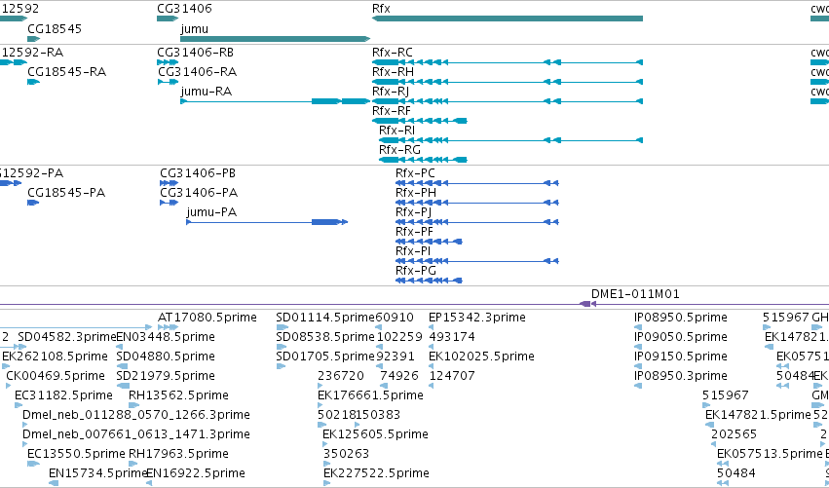Select protein Rfx-PF
Image resolution: width=829 pixels, height=488 pixels.
(x=429, y=242)
